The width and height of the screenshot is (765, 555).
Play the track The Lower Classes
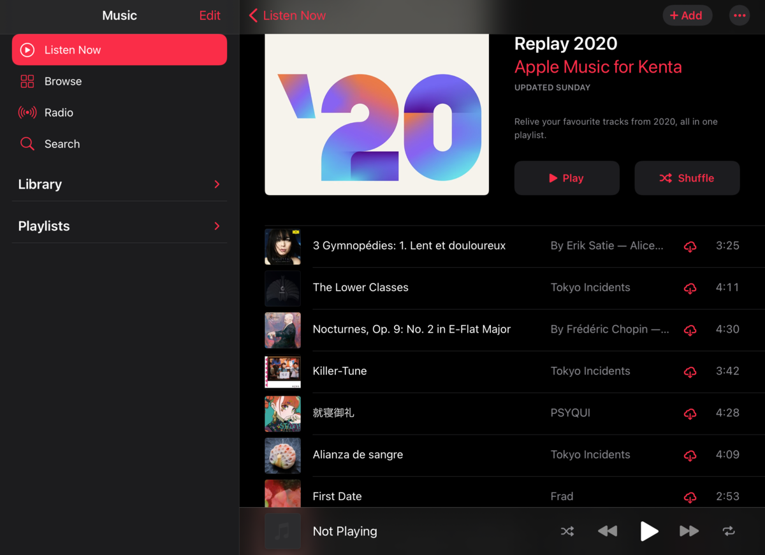tap(361, 287)
